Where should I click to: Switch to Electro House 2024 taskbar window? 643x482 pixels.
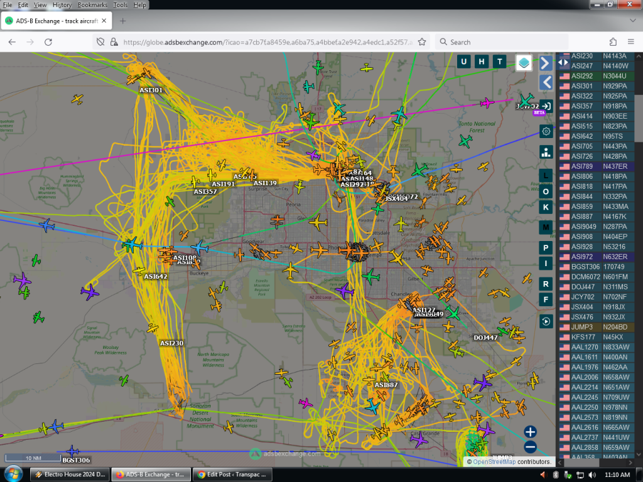pos(70,474)
